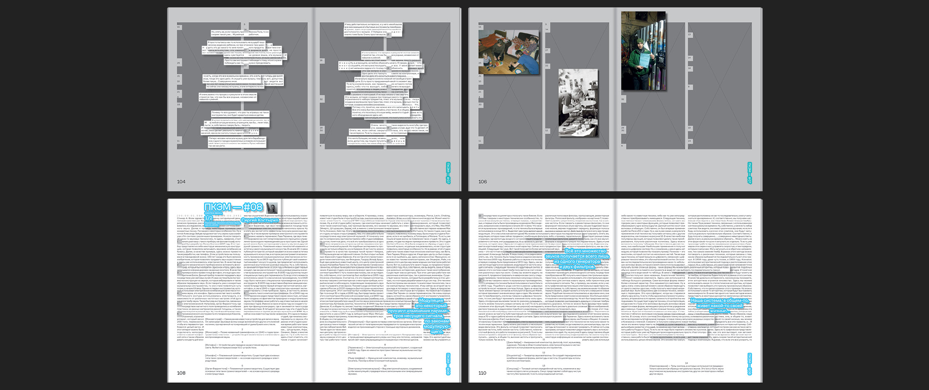Viewport: 929px width, 390px height.
Task: Select the small author portrait beside the headline
Action: click(x=272, y=207)
